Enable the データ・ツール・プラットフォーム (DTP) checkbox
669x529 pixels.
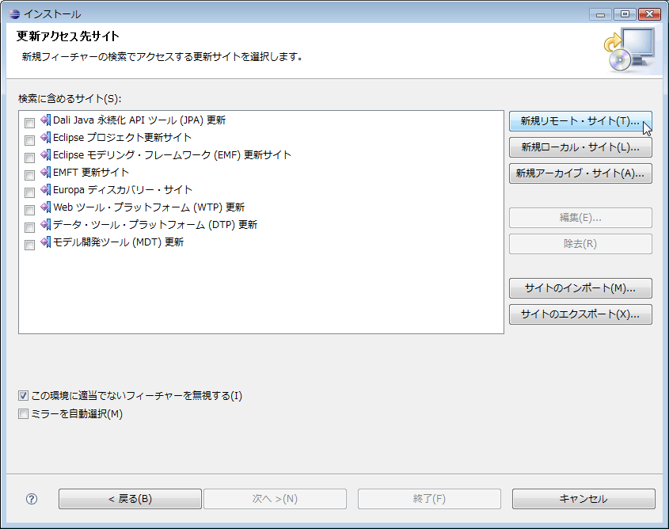click(29, 228)
